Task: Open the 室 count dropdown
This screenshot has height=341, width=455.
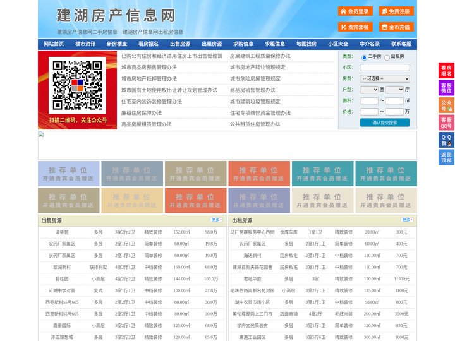Action: (x=369, y=90)
